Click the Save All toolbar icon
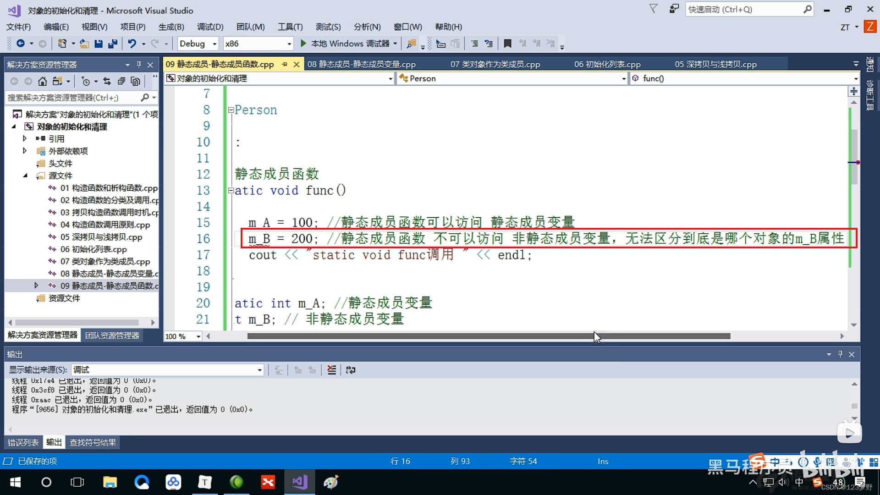The width and height of the screenshot is (880, 495). pyautogui.click(x=113, y=44)
